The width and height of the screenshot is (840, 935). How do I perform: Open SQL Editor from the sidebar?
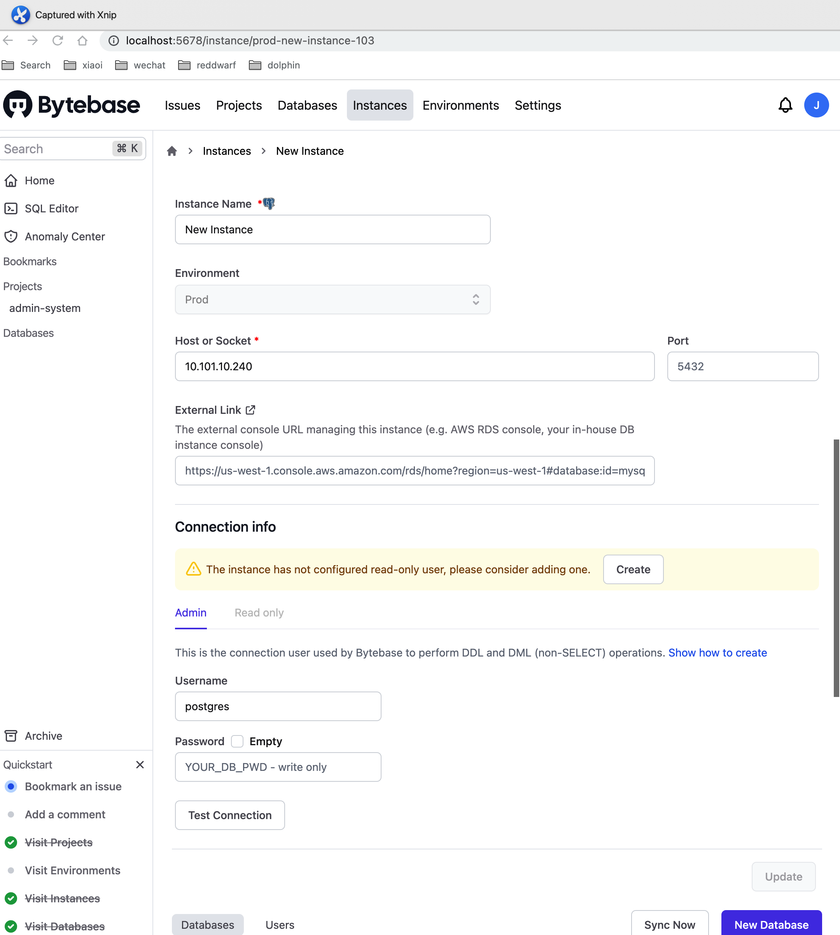52,208
